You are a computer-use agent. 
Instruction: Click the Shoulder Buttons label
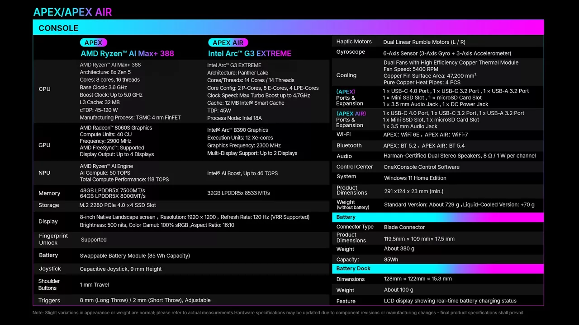49,284
